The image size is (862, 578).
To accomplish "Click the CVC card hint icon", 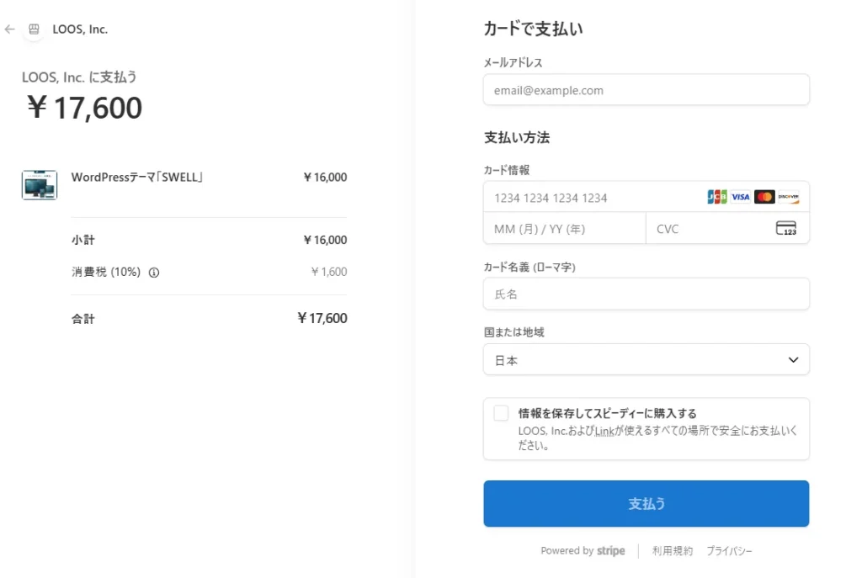I will [x=785, y=229].
